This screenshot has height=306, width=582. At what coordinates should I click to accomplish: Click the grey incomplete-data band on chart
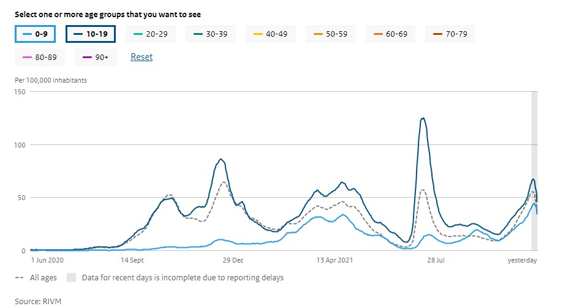coord(534,171)
